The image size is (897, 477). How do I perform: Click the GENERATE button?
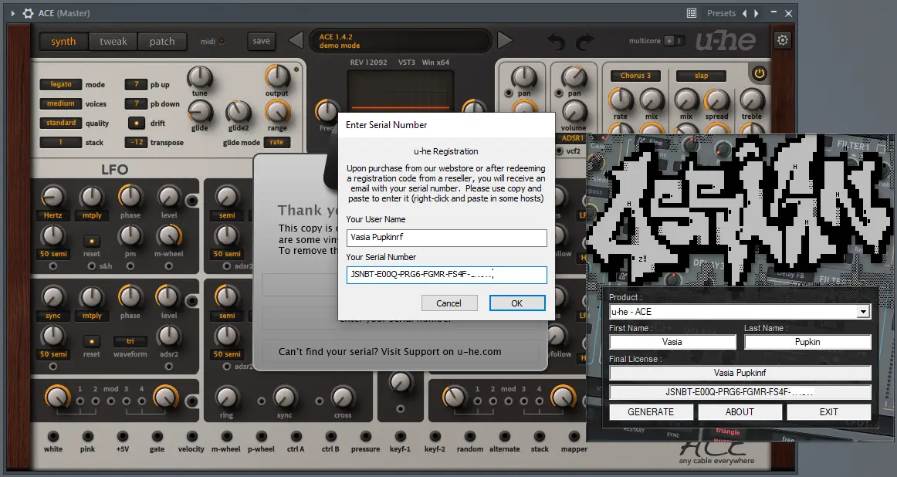[651, 412]
